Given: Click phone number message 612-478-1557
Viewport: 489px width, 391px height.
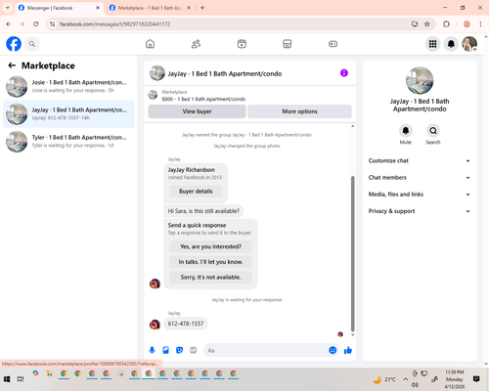Looking at the screenshot, I should pyautogui.click(x=186, y=324).
